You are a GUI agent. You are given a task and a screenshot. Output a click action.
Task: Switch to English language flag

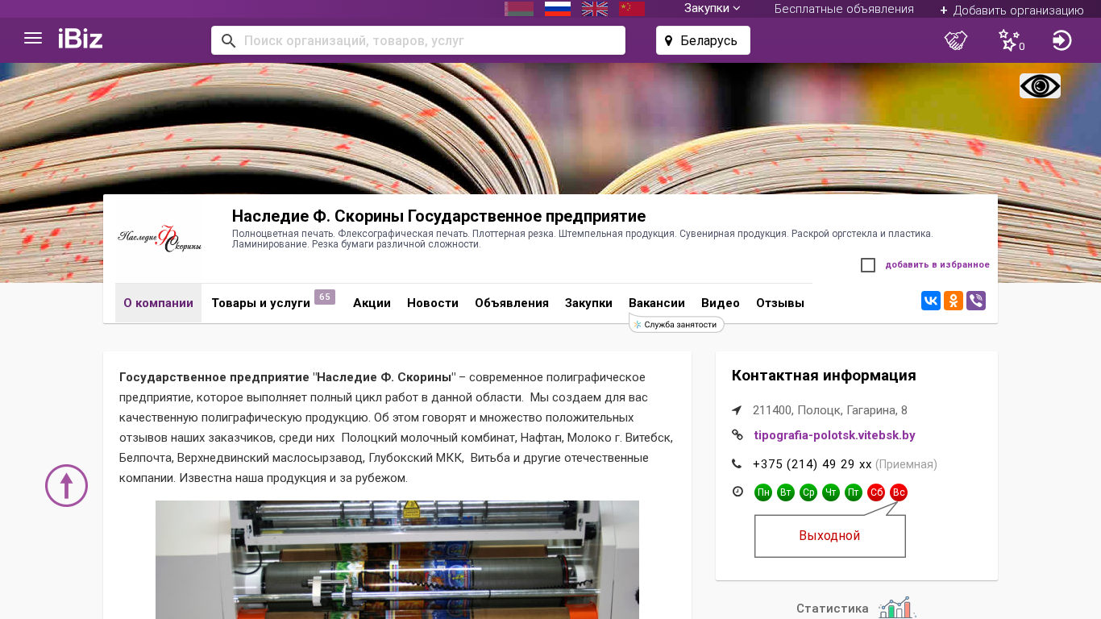tap(595, 9)
